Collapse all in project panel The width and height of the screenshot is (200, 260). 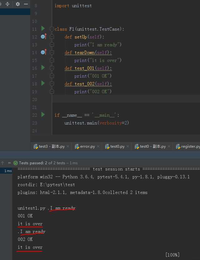coord(7,4)
